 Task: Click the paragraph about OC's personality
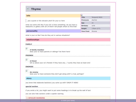(x=48, y=35)
